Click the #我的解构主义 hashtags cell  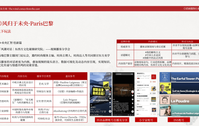click(x=153, y=55)
